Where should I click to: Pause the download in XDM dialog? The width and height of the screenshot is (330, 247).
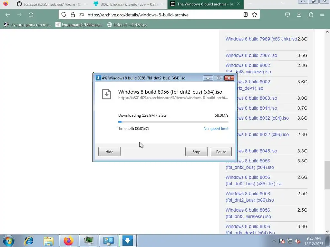click(x=221, y=152)
